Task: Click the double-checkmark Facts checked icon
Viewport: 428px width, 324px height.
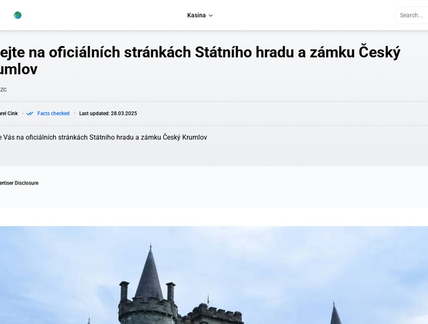Action: tap(30, 113)
